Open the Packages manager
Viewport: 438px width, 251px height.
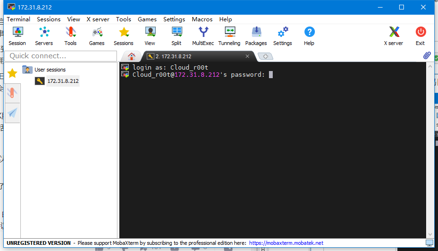point(256,36)
